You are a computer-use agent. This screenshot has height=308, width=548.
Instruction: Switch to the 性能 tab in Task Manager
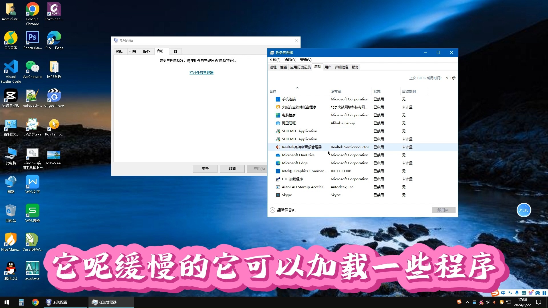[283, 67]
